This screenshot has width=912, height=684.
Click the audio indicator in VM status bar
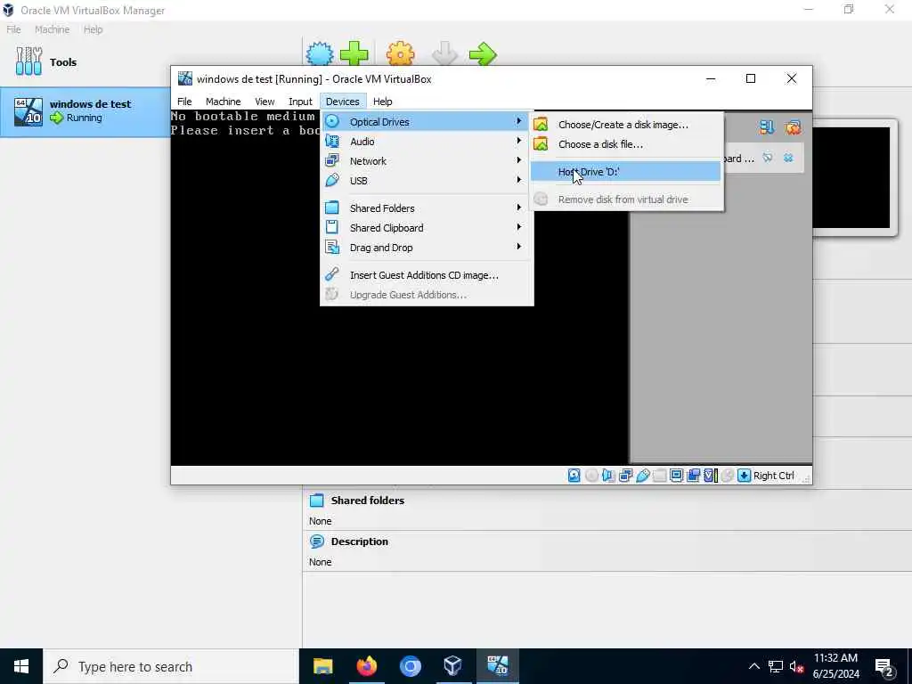(x=608, y=476)
